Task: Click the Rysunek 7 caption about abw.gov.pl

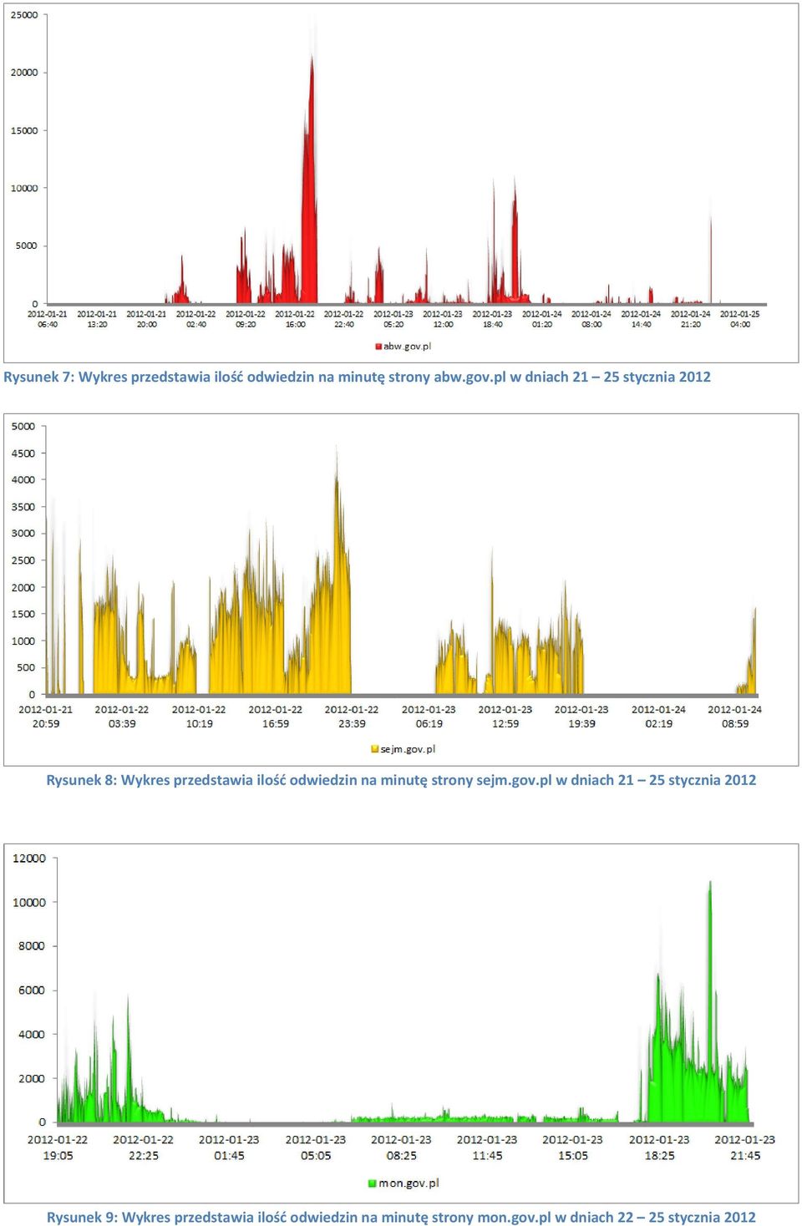Action: click(x=357, y=377)
